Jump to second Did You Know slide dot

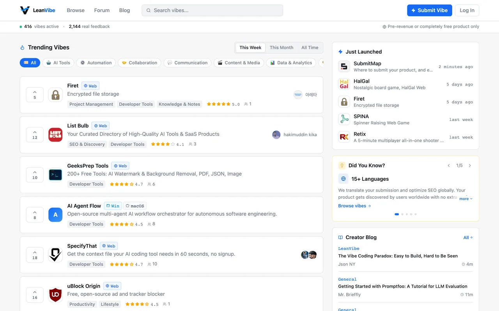click(402, 214)
